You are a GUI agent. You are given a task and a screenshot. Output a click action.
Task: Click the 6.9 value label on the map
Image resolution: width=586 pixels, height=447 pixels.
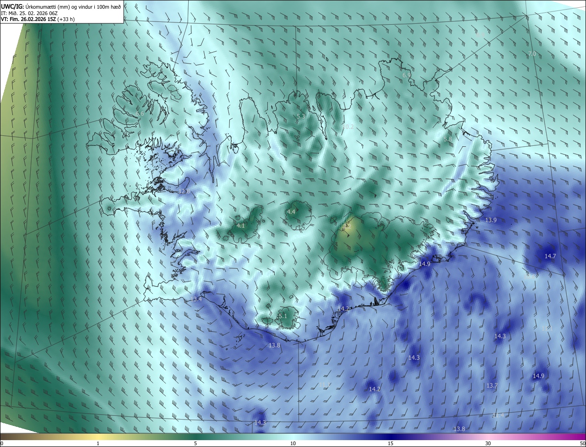tap(407, 75)
